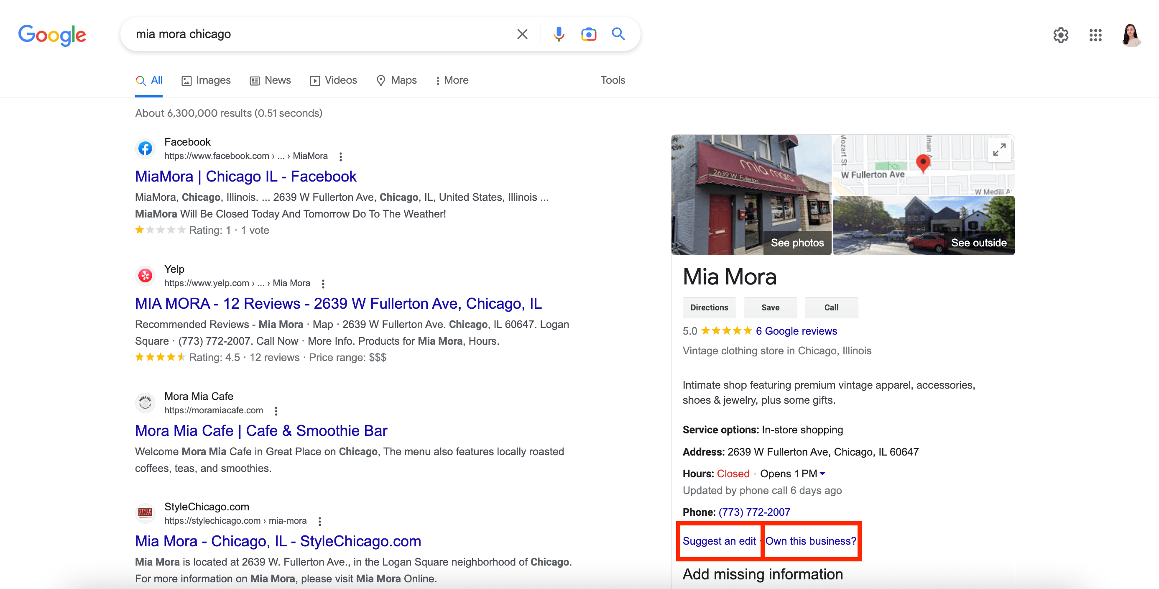Screen dimensions: 1159x589
Task: Click the X to clear search query
Action: 523,34
